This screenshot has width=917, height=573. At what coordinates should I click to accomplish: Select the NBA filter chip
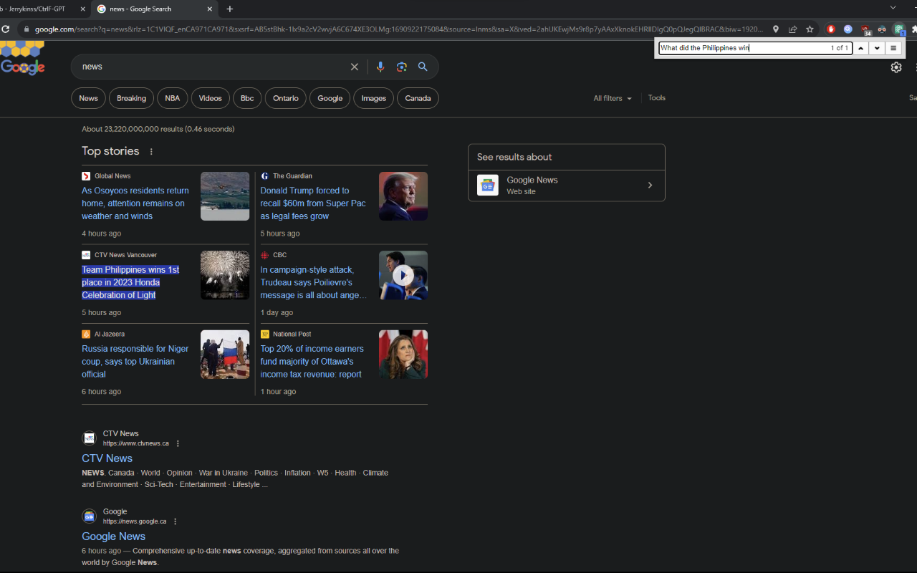[x=173, y=98]
